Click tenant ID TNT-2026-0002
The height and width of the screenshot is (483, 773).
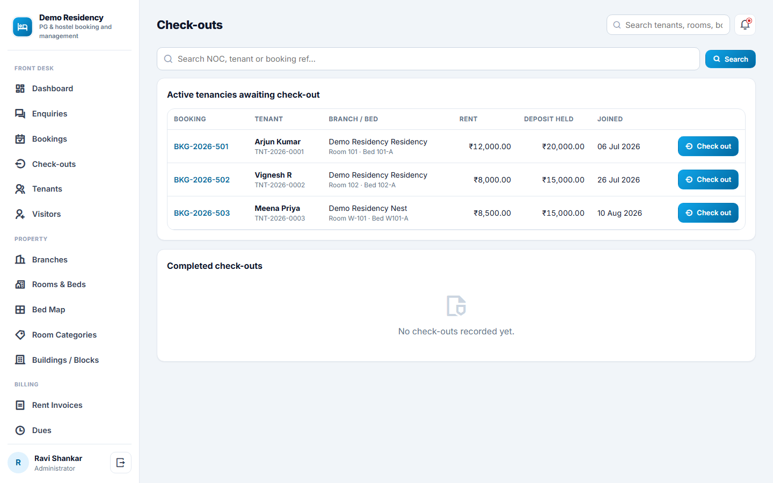[280, 185]
